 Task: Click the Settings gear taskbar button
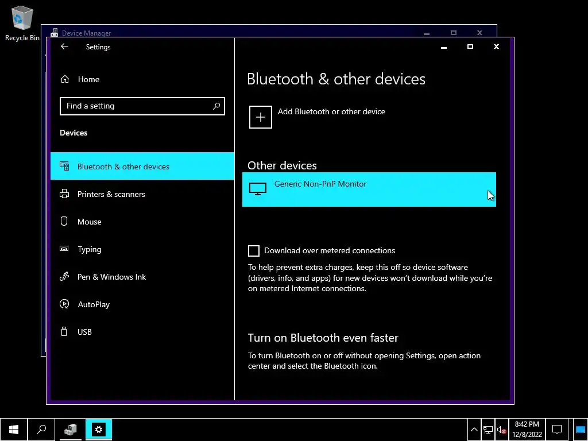tap(99, 430)
